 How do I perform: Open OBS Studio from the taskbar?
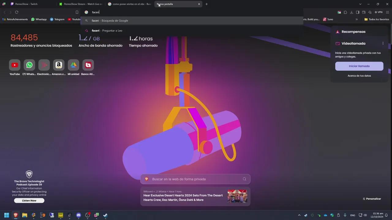tap(88, 215)
